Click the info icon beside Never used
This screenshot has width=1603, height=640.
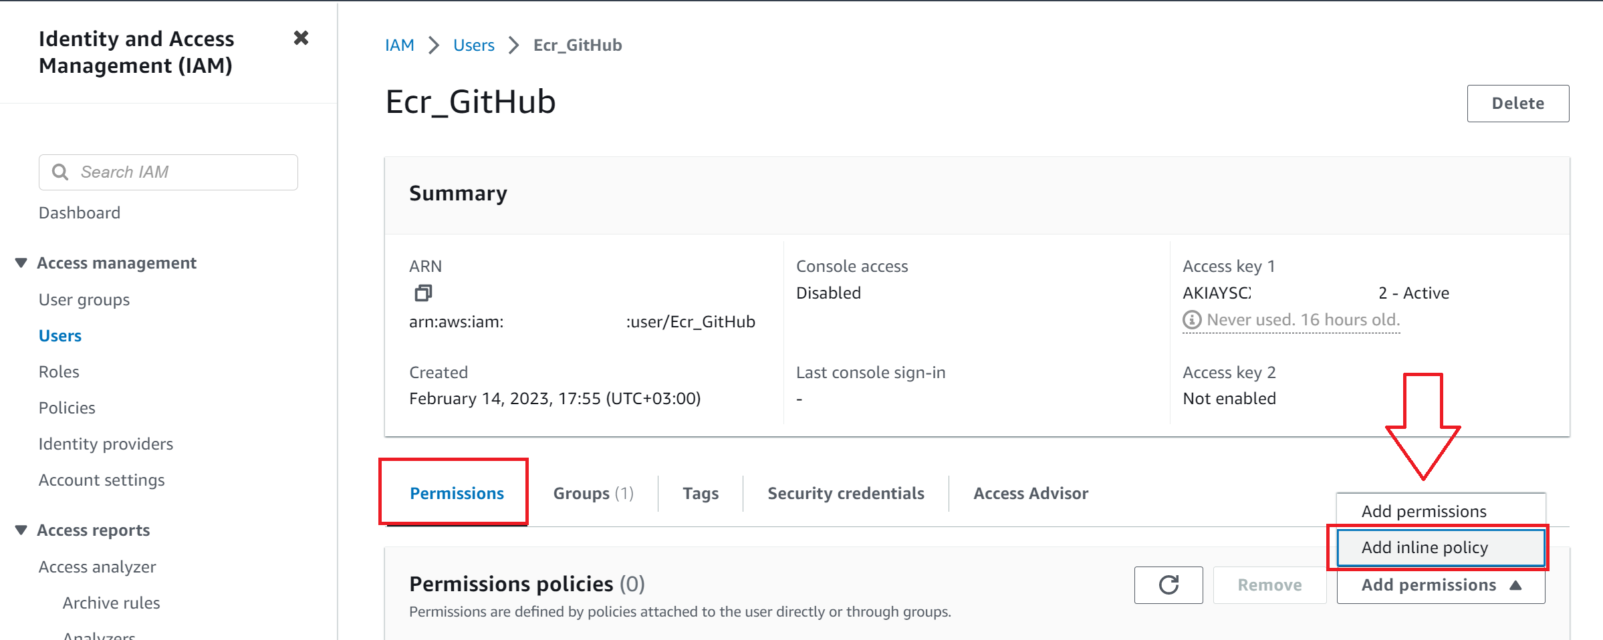coord(1191,320)
